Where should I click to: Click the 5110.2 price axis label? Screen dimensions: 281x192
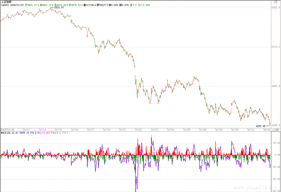pyautogui.click(x=276, y=47)
